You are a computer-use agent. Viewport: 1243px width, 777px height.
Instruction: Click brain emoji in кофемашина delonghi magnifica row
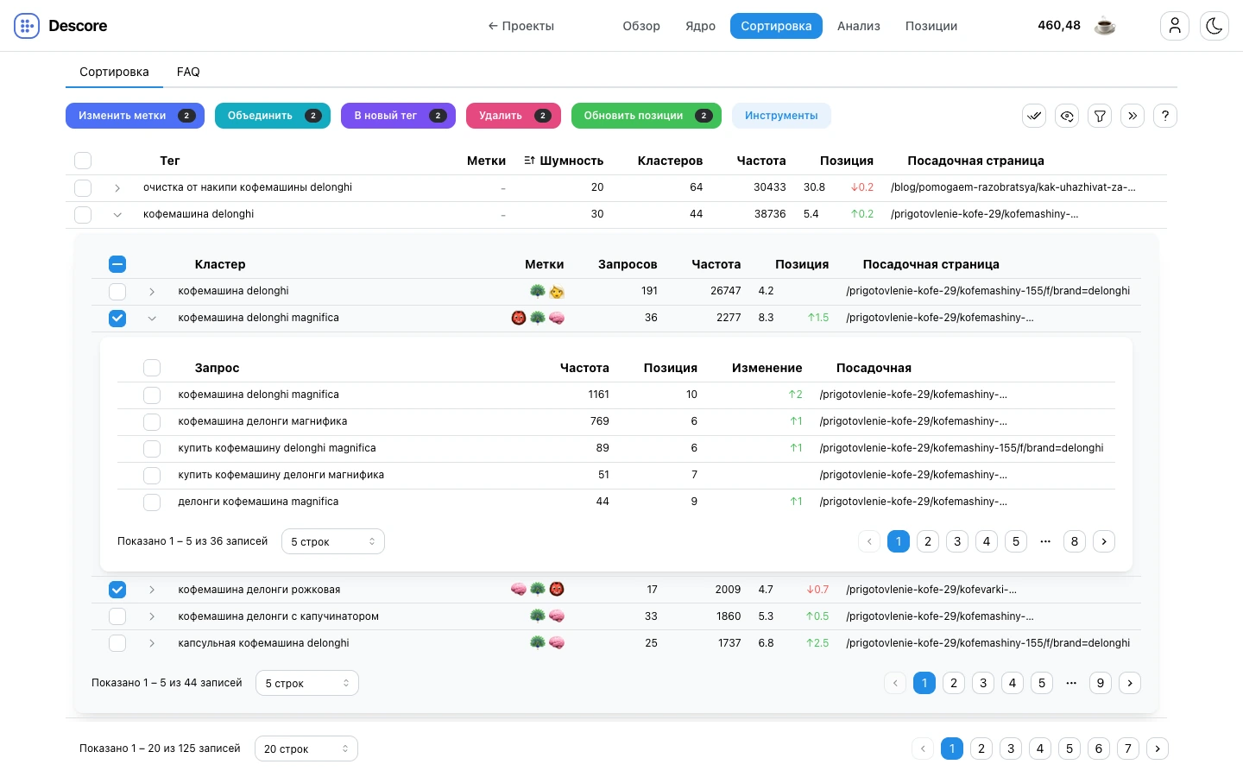(557, 318)
